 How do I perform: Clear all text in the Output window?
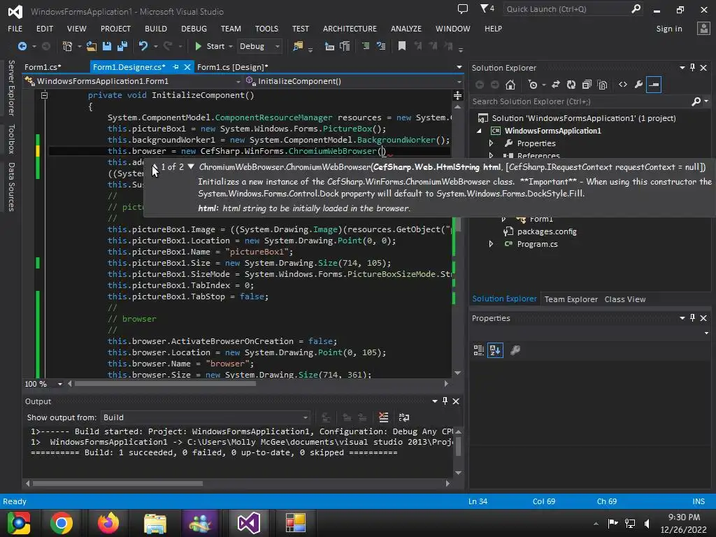pos(384,417)
